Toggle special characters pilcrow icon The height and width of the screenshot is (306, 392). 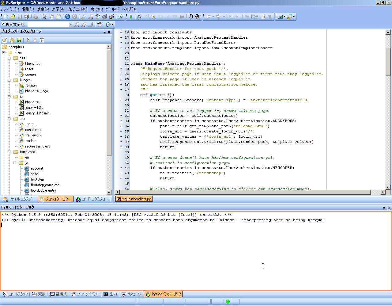pos(270,17)
